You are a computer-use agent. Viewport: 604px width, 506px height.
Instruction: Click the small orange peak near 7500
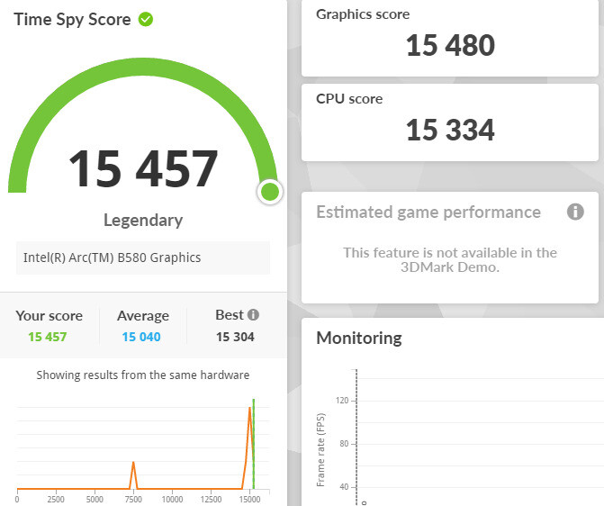click(133, 474)
